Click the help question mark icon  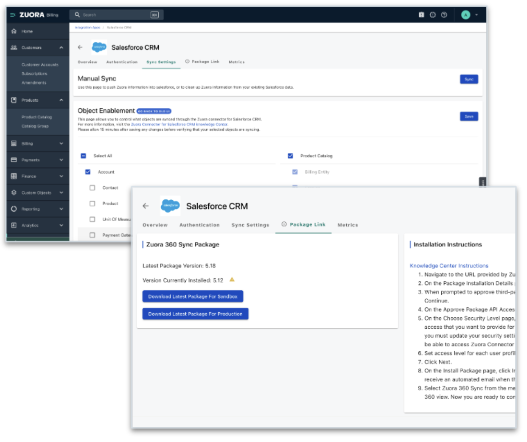(x=444, y=14)
